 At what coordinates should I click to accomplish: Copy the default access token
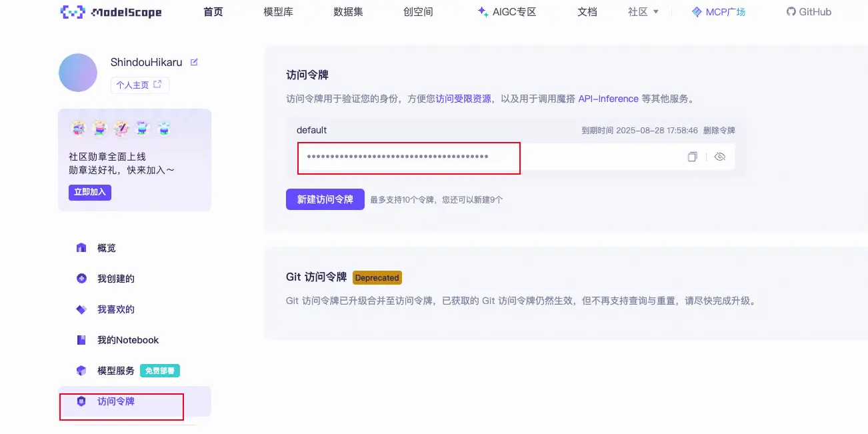click(x=693, y=157)
